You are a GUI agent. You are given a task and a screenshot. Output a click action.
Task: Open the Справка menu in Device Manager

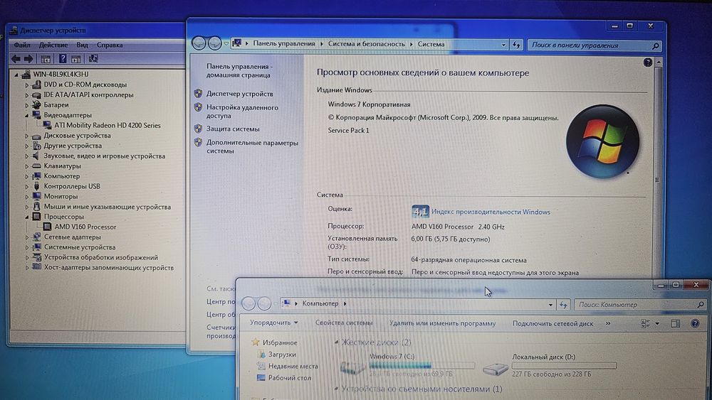110,45
